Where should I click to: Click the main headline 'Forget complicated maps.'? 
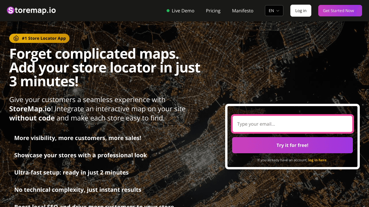[94, 54]
